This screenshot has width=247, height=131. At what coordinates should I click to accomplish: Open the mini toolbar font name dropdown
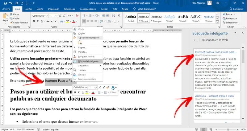tap(86, 88)
